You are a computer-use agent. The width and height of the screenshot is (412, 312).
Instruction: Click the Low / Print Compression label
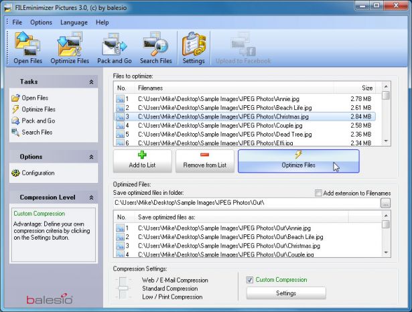click(172, 297)
